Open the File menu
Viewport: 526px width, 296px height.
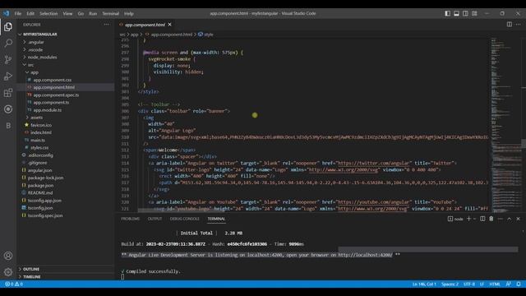coord(18,13)
